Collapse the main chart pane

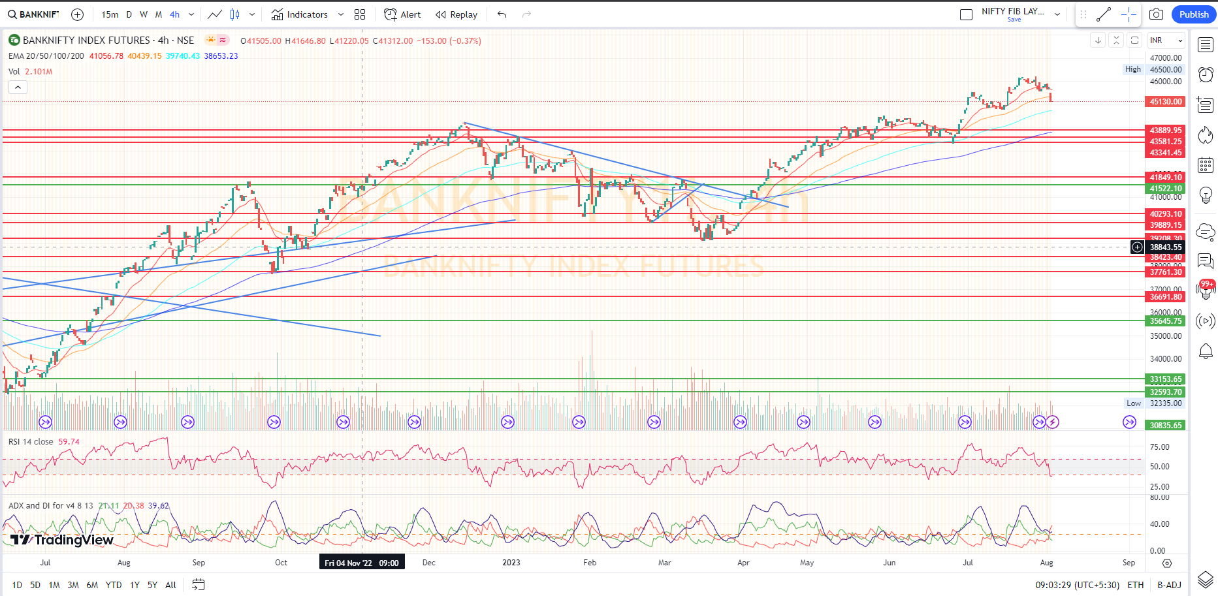(x=1116, y=40)
